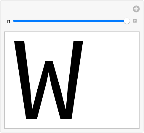This screenshot has width=144, height=133.
Task: Select the n label beside the slider
Action: coord(9,21)
